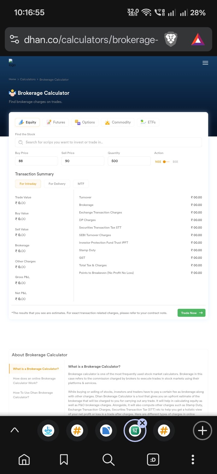Image resolution: width=217 pixels, height=474 pixels.
Task: Focus the Quantity field
Action: click(x=129, y=161)
